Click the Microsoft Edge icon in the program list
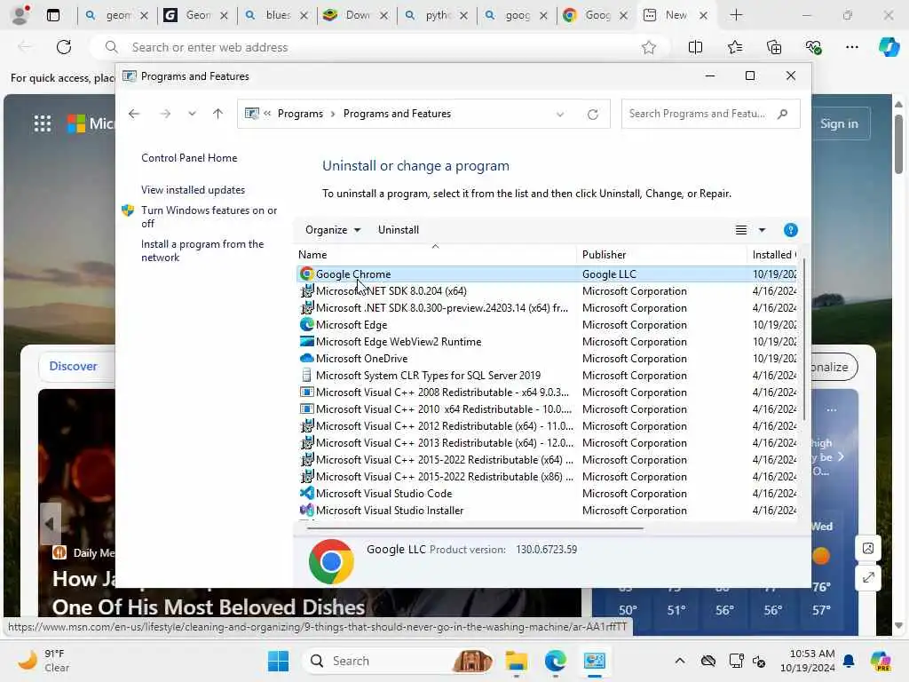Image resolution: width=909 pixels, height=682 pixels. coord(306,325)
